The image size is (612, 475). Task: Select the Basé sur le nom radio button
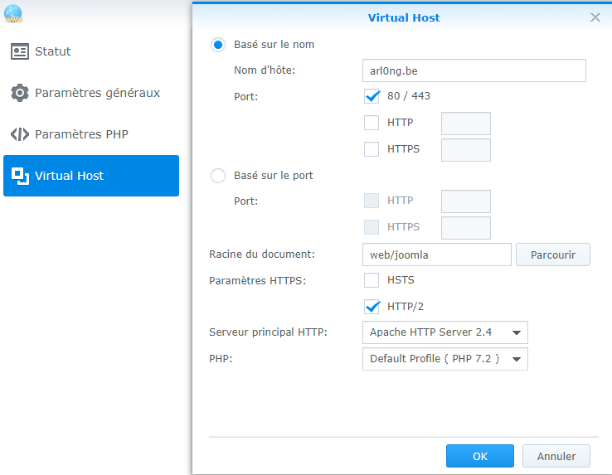point(218,45)
